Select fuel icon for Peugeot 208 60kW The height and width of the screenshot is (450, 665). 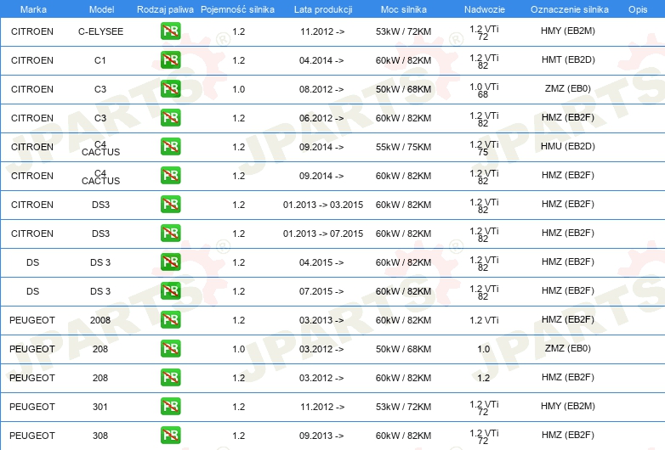tap(170, 377)
